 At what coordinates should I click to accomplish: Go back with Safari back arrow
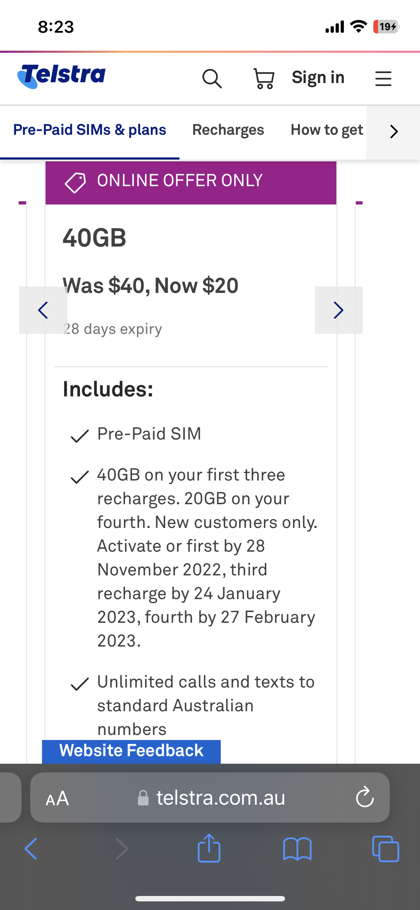tap(31, 849)
